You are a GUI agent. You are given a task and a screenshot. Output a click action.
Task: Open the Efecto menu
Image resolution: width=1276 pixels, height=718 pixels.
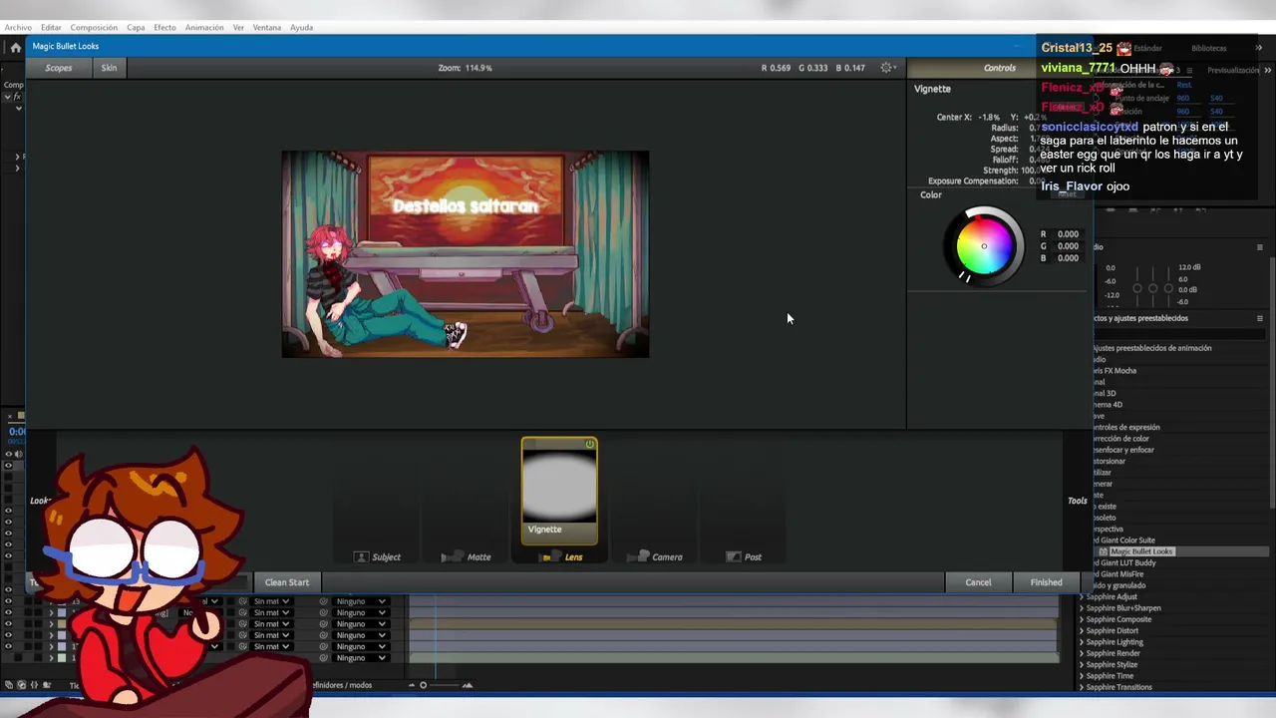(164, 28)
